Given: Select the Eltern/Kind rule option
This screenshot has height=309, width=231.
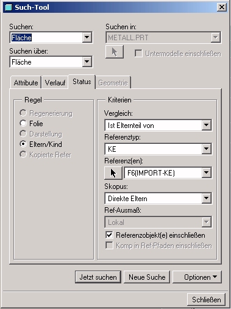Looking at the screenshot, I should (23, 144).
